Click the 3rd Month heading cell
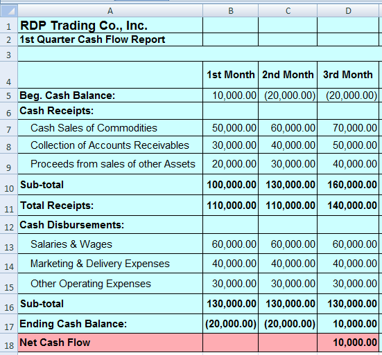 [348, 75]
